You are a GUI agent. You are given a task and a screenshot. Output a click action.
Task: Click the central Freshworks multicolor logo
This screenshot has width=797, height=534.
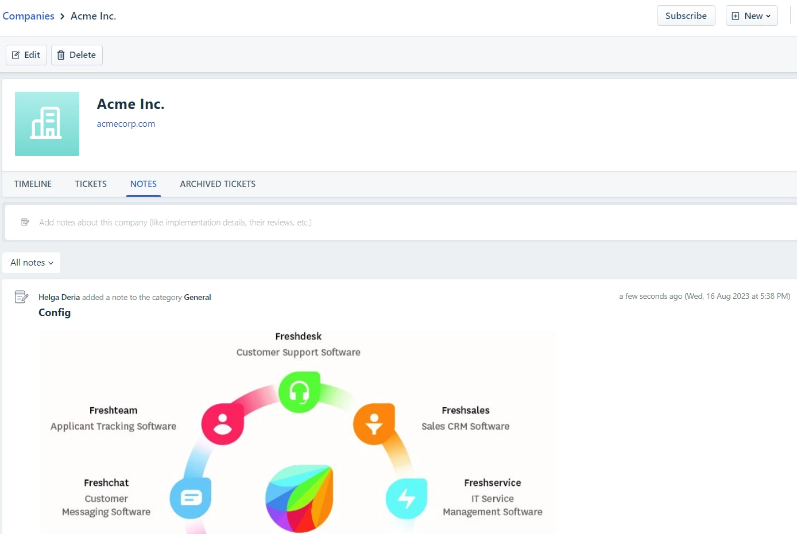(x=299, y=498)
